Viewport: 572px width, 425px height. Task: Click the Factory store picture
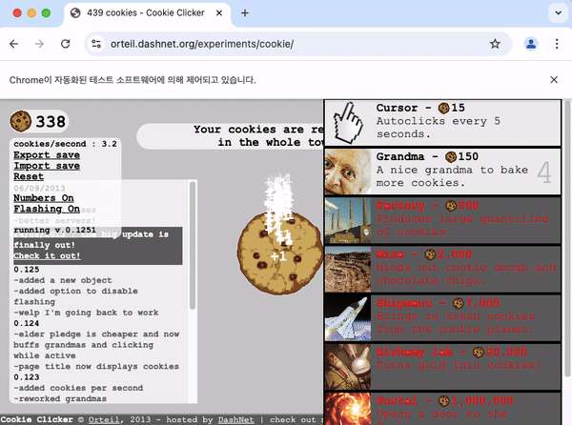(348, 220)
